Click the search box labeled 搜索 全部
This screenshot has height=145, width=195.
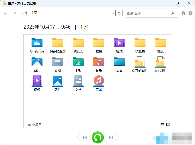[147, 13]
